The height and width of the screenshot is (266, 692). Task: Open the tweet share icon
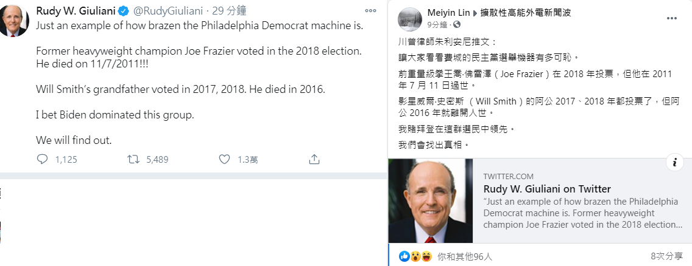point(314,159)
